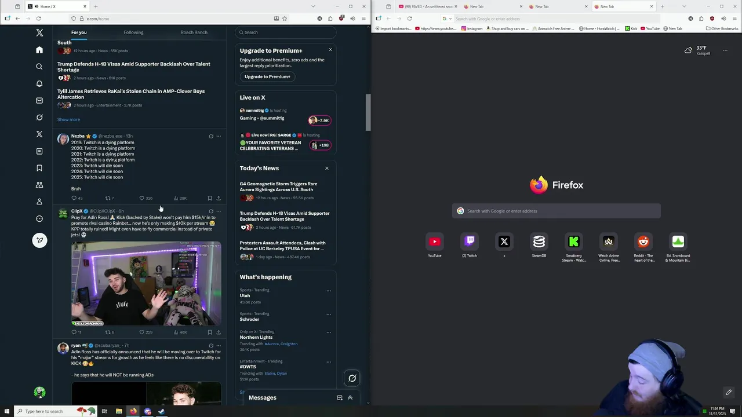Screen dimensions: 742x417
Task: Expand the Messages drawer
Action: pos(350,398)
